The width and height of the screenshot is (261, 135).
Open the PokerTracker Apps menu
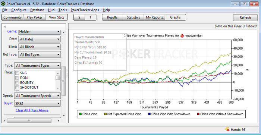(x=85, y=10)
